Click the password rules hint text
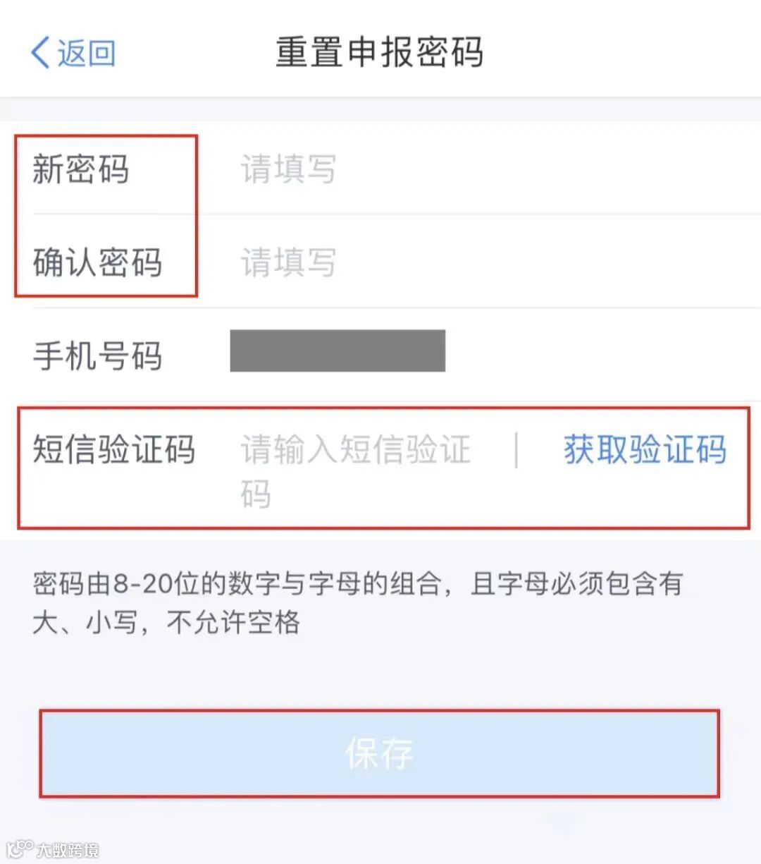 pos(358,603)
